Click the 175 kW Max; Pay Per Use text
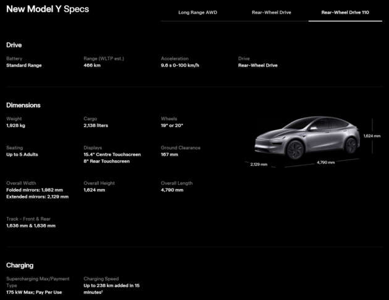Image resolution: width=389 pixels, height=300 pixels. click(34, 292)
